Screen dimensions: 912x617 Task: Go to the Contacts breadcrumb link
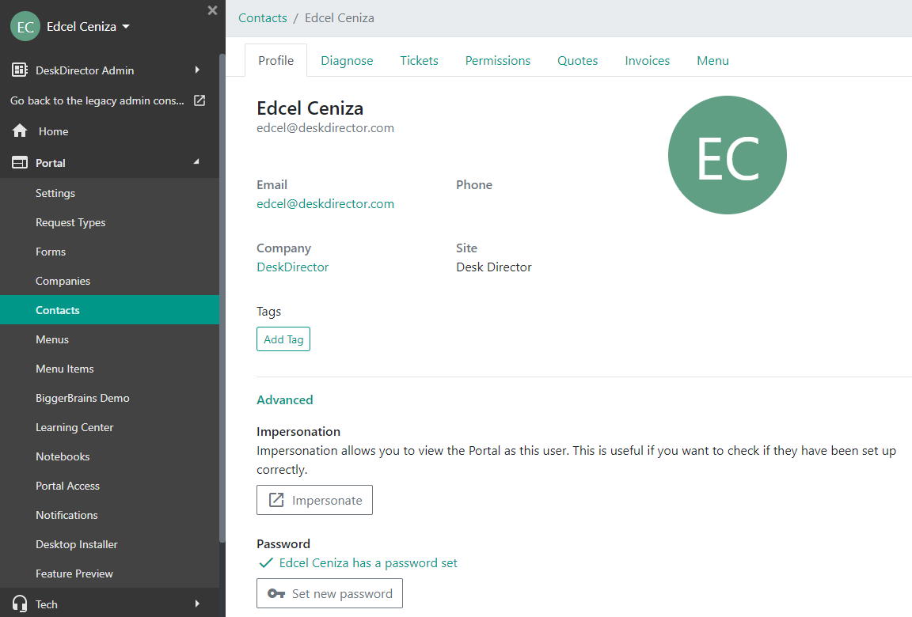pyautogui.click(x=262, y=18)
